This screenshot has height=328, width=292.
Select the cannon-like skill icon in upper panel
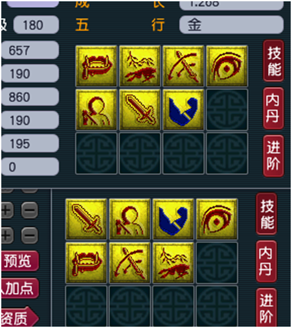(x=96, y=66)
